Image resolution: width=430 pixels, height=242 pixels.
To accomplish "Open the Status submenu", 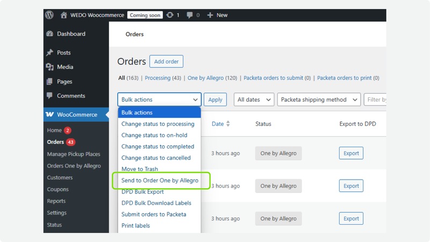I will (x=54, y=225).
